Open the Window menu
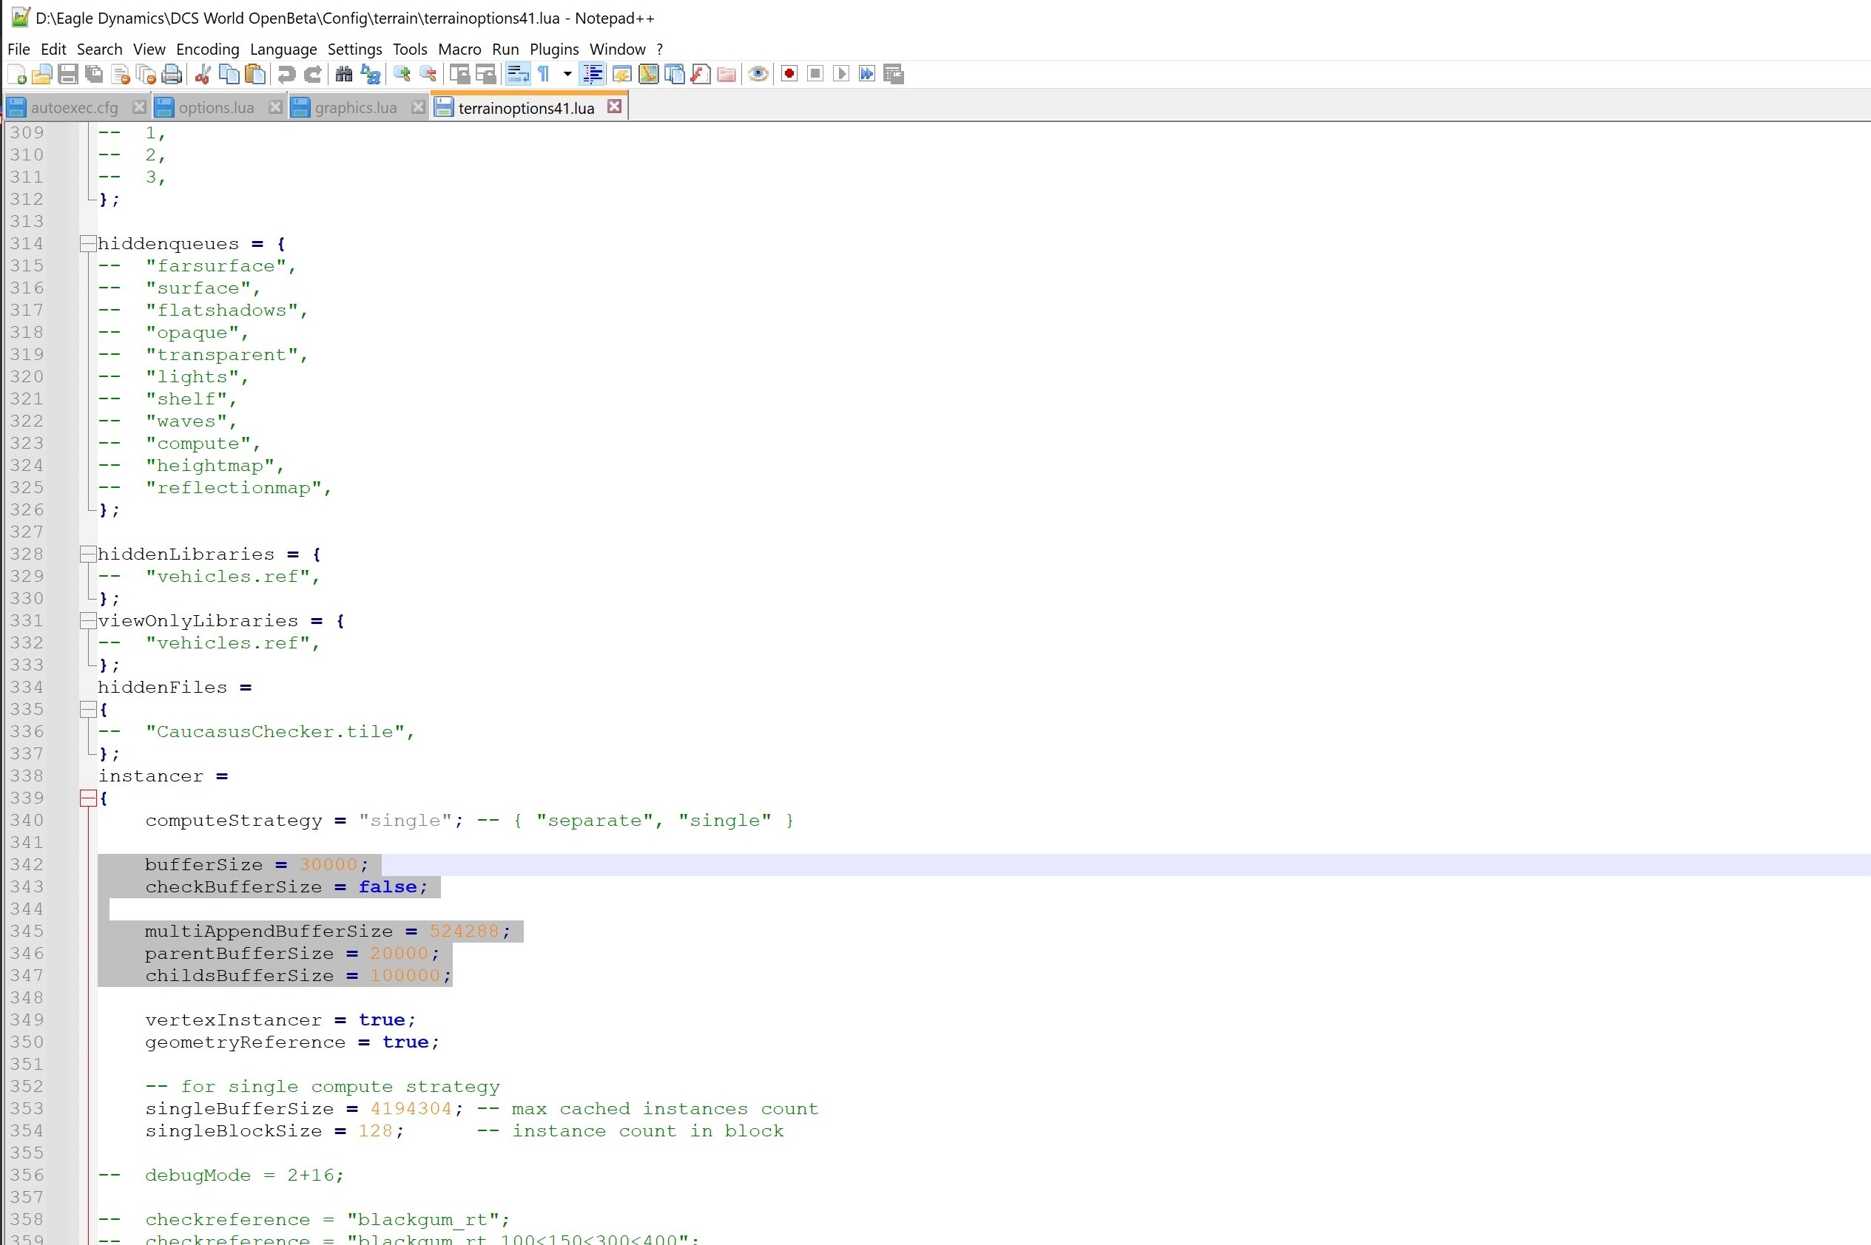The image size is (1871, 1245). pos(617,50)
